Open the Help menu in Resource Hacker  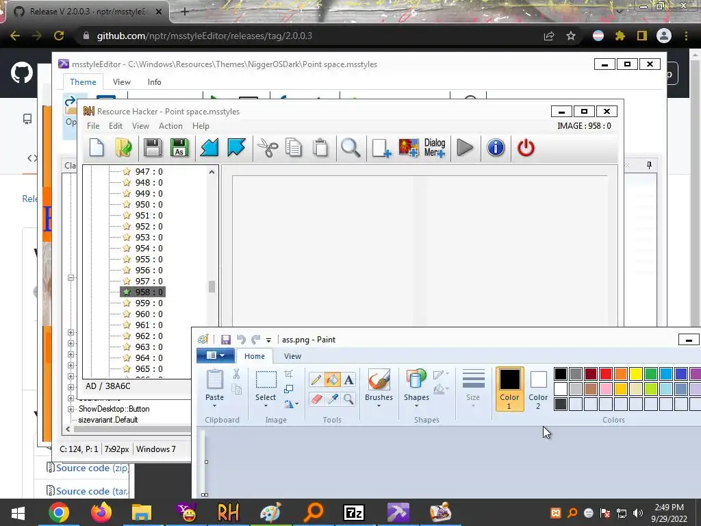(x=201, y=126)
